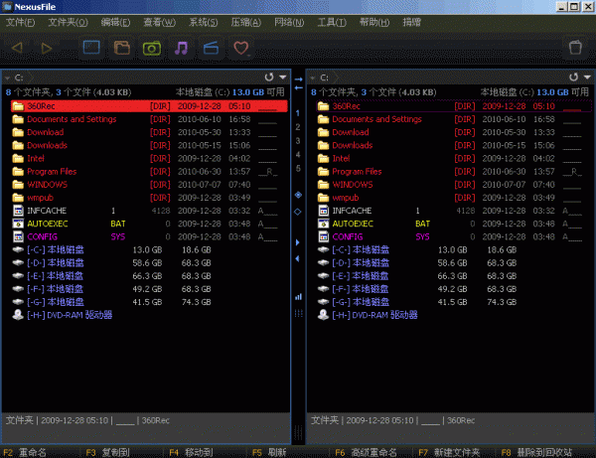Open the 帮助(H) menu

374,23
